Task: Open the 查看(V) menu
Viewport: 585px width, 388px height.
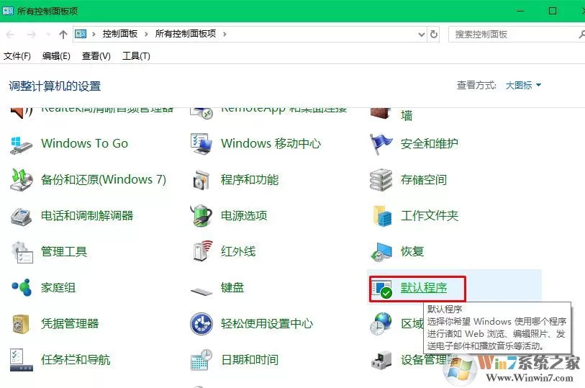Action: point(96,56)
